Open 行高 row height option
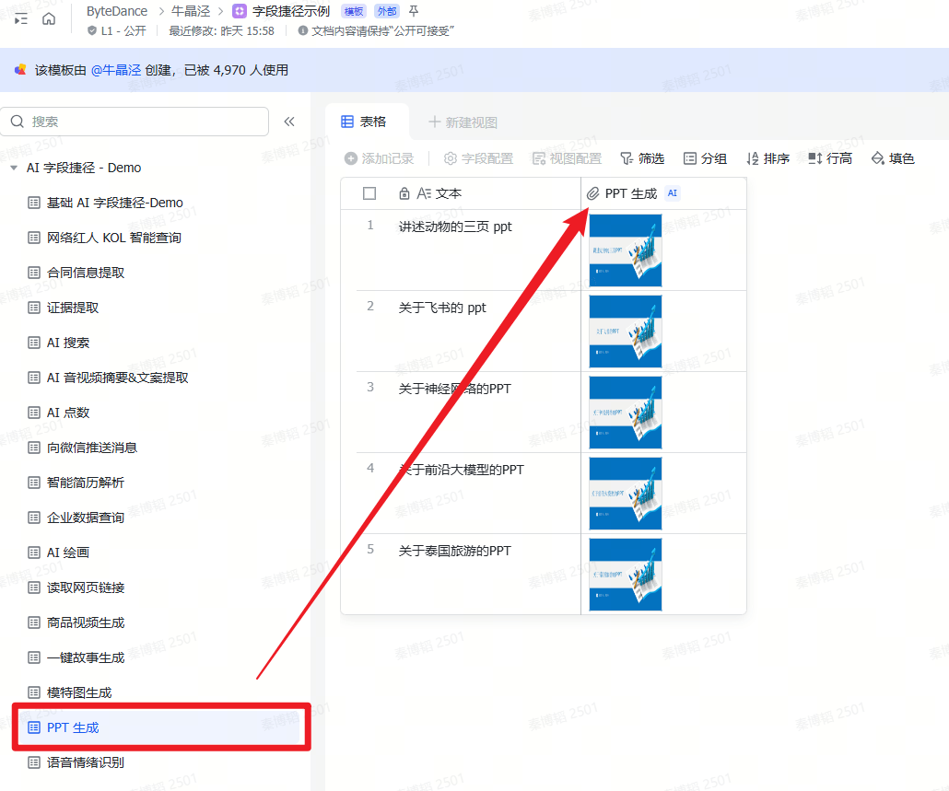This screenshot has height=791, width=949. [x=830, y=158]
